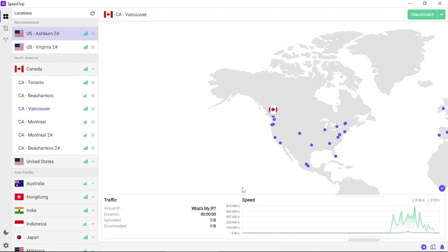Click the notification bell icon
448x252 pixels.
[x=442, y=247]
